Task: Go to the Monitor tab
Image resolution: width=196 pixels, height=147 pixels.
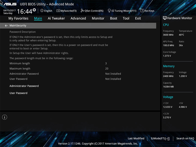Action: [x=98, y=19]
